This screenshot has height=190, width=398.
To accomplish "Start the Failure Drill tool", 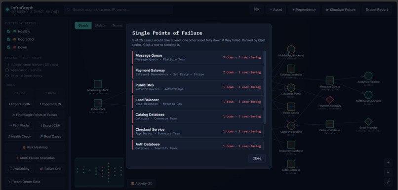I will [50, 169].
